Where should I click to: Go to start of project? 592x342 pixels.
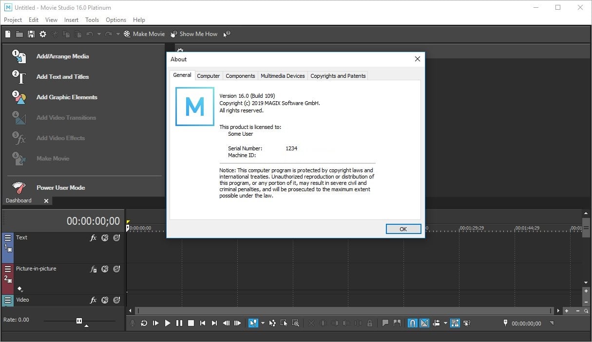click(x=203, y=323)
